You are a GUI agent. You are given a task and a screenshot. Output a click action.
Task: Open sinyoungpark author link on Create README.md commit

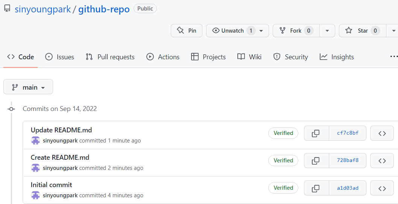tap(60, 168)
